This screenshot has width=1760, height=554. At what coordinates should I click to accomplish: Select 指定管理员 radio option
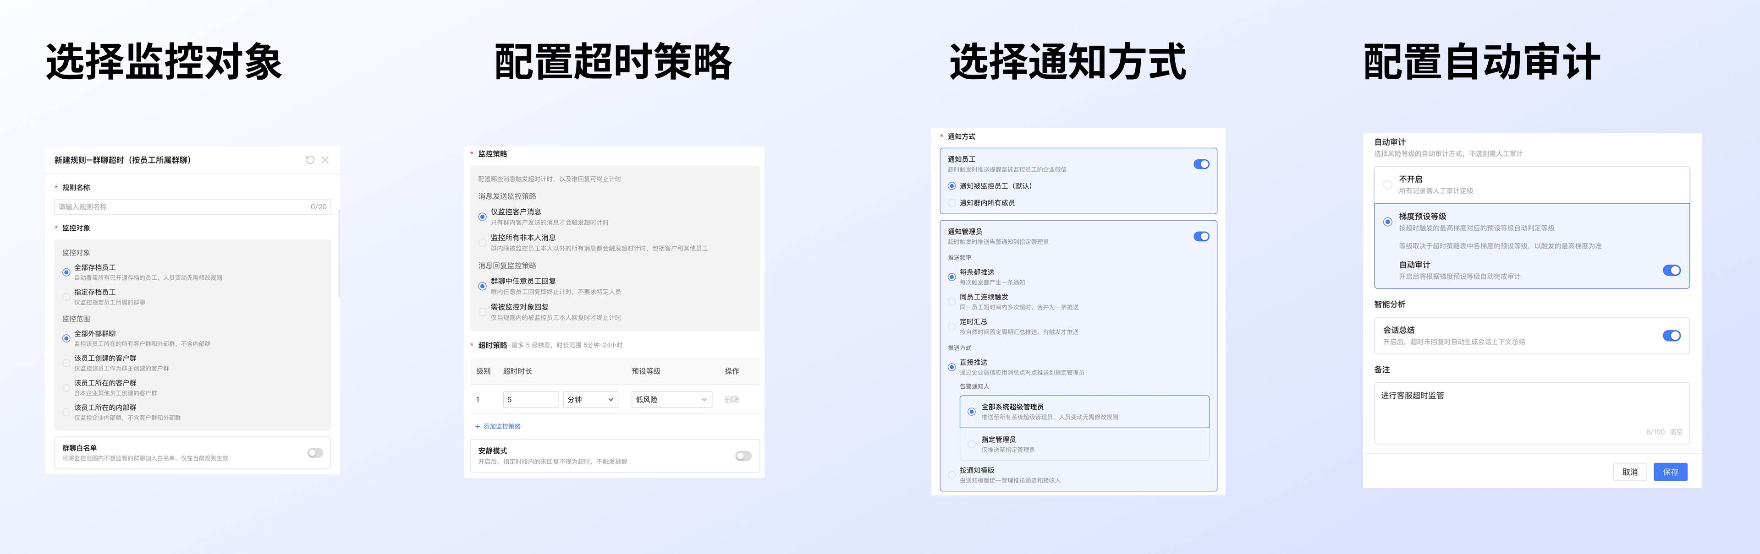pos(972,444)
